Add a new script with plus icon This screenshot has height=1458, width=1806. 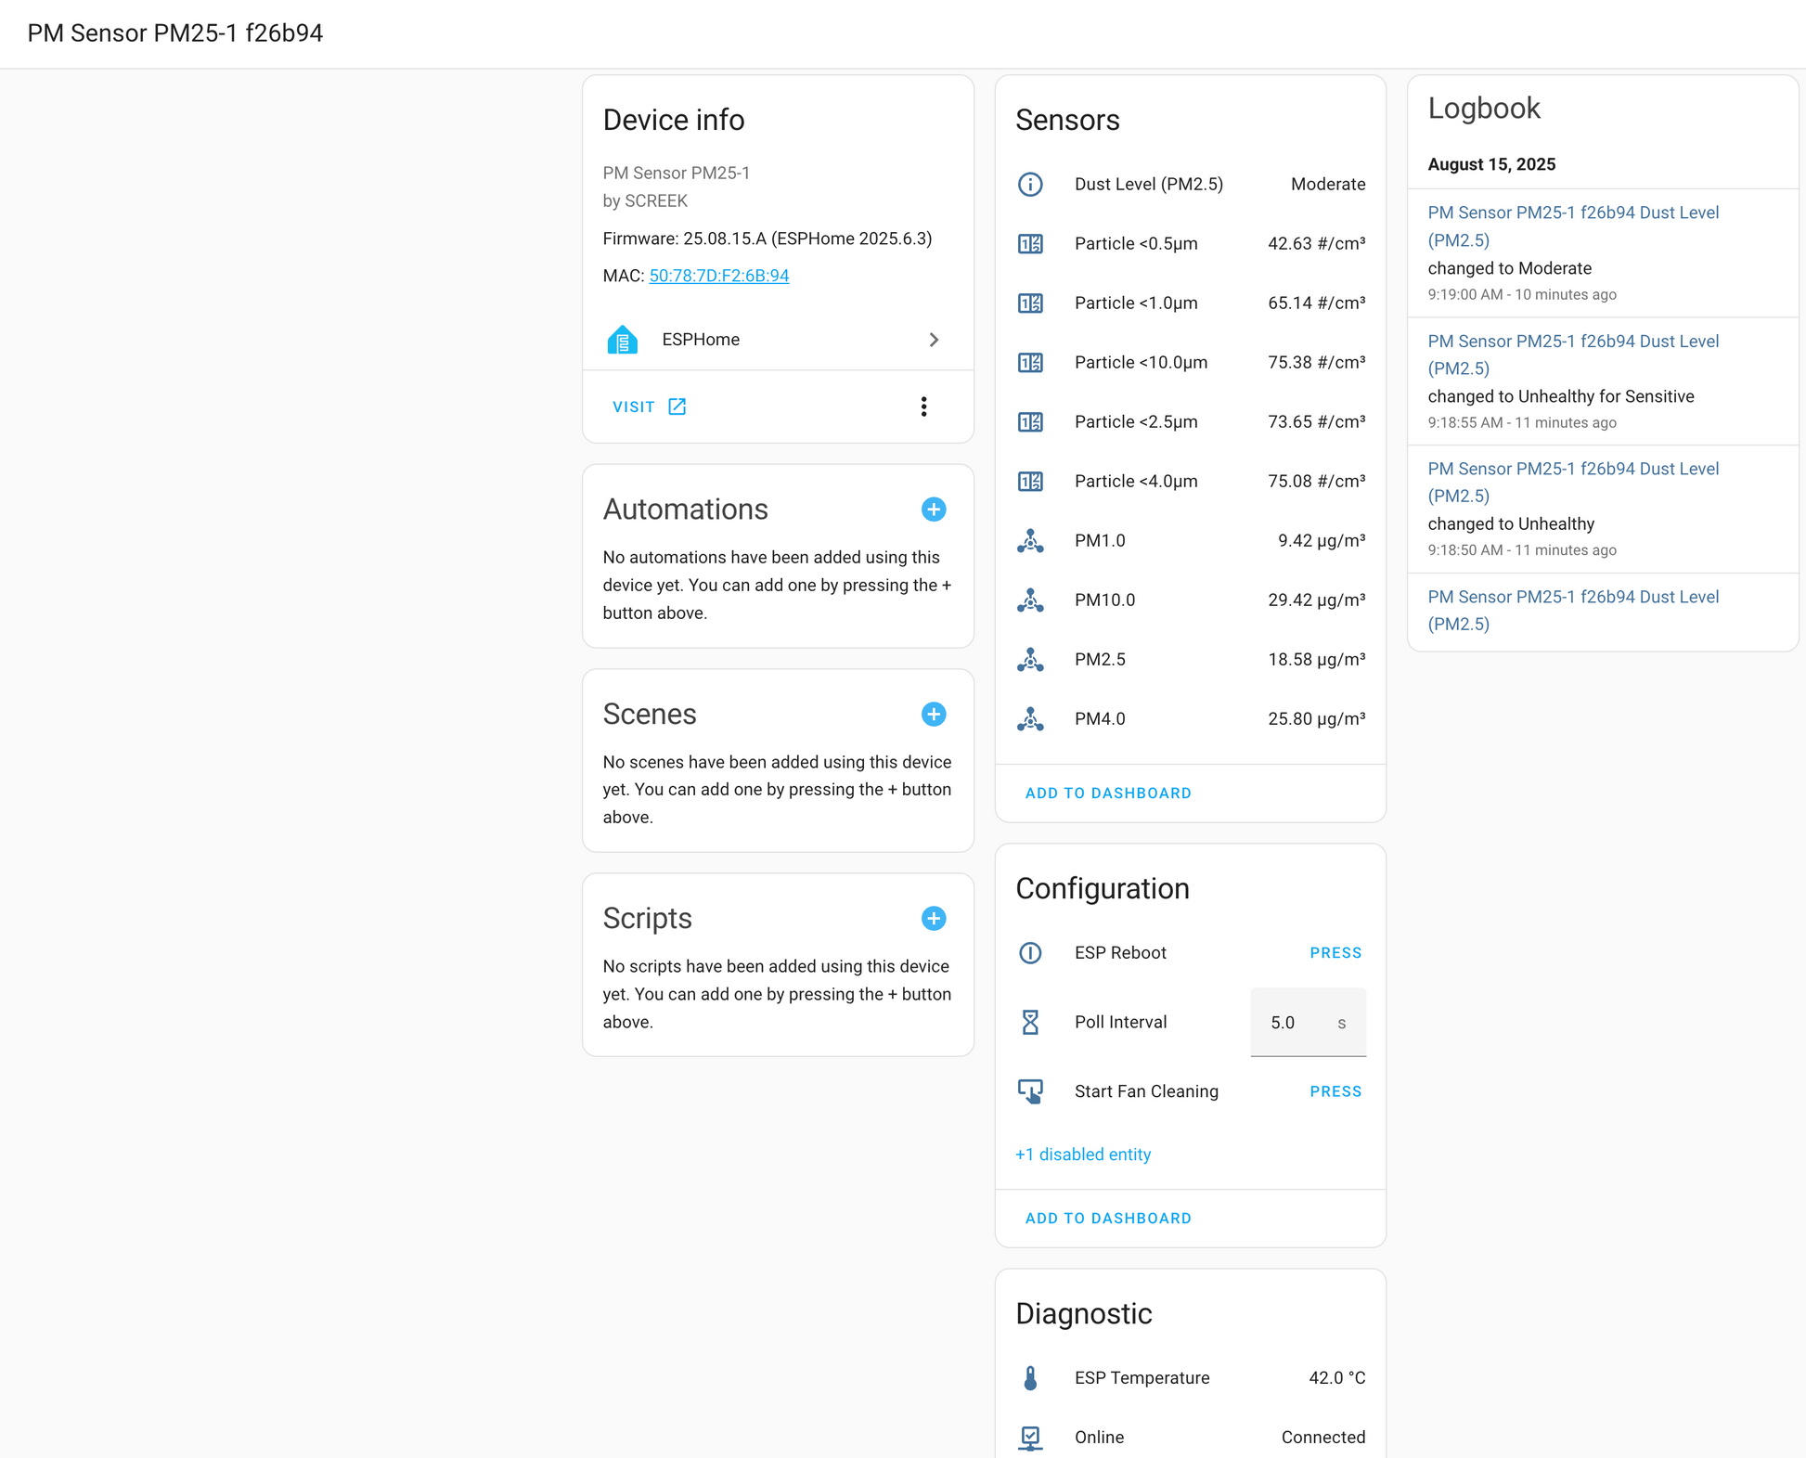pos(934,918)
